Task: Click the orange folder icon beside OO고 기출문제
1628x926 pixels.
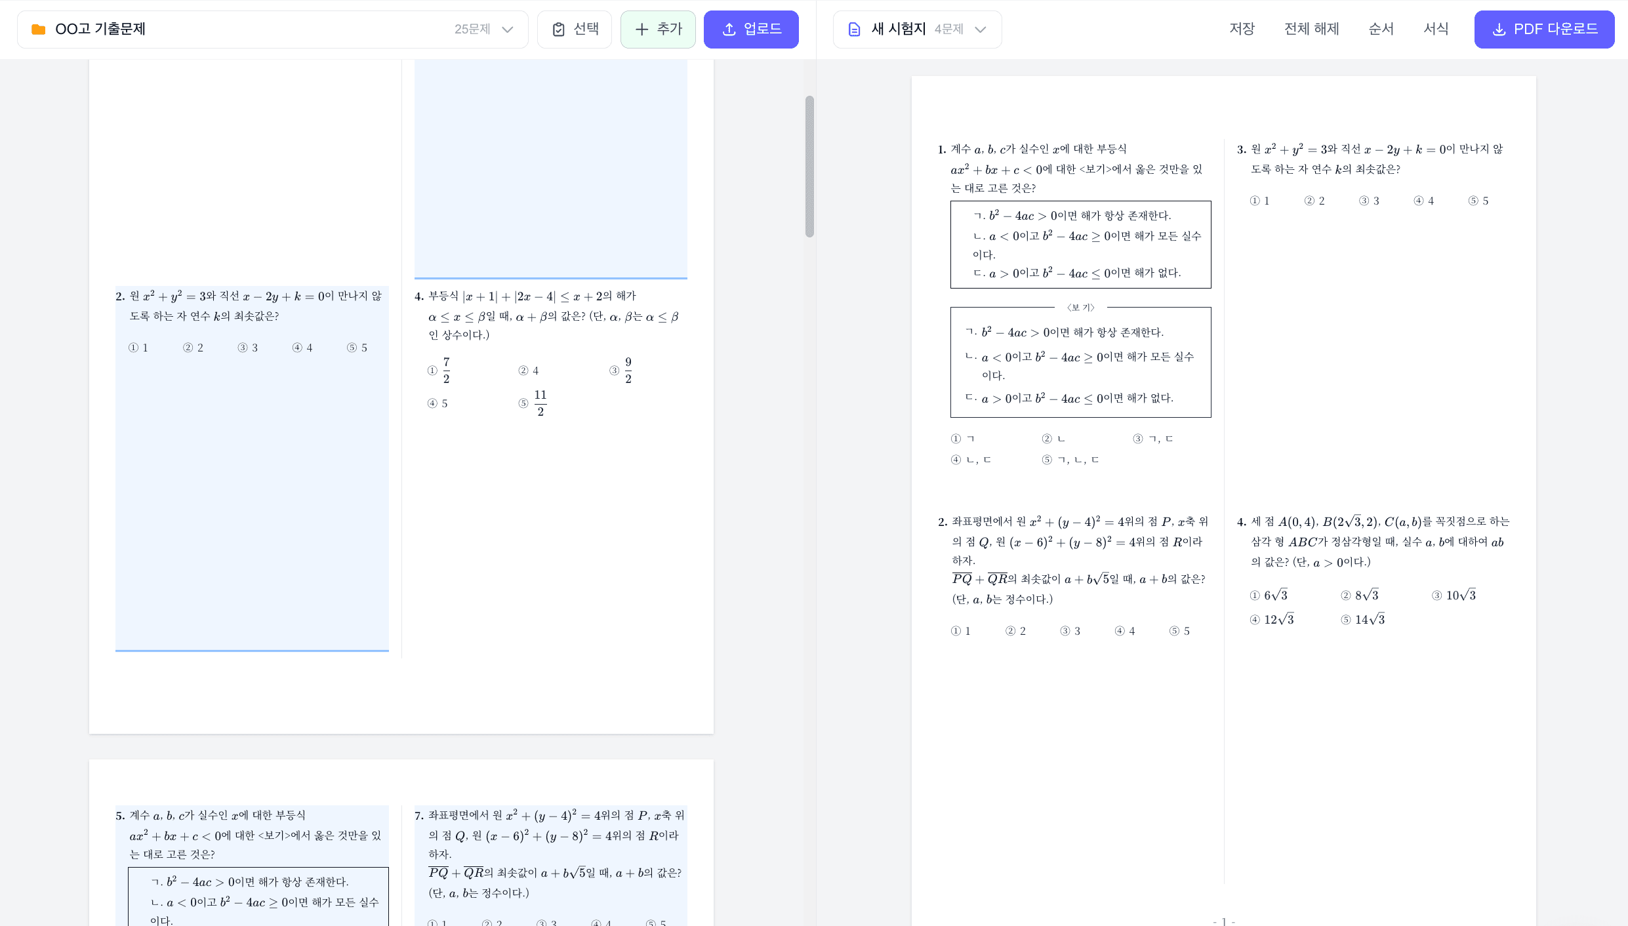Action: pyautogui.click(x=39, y=30)
